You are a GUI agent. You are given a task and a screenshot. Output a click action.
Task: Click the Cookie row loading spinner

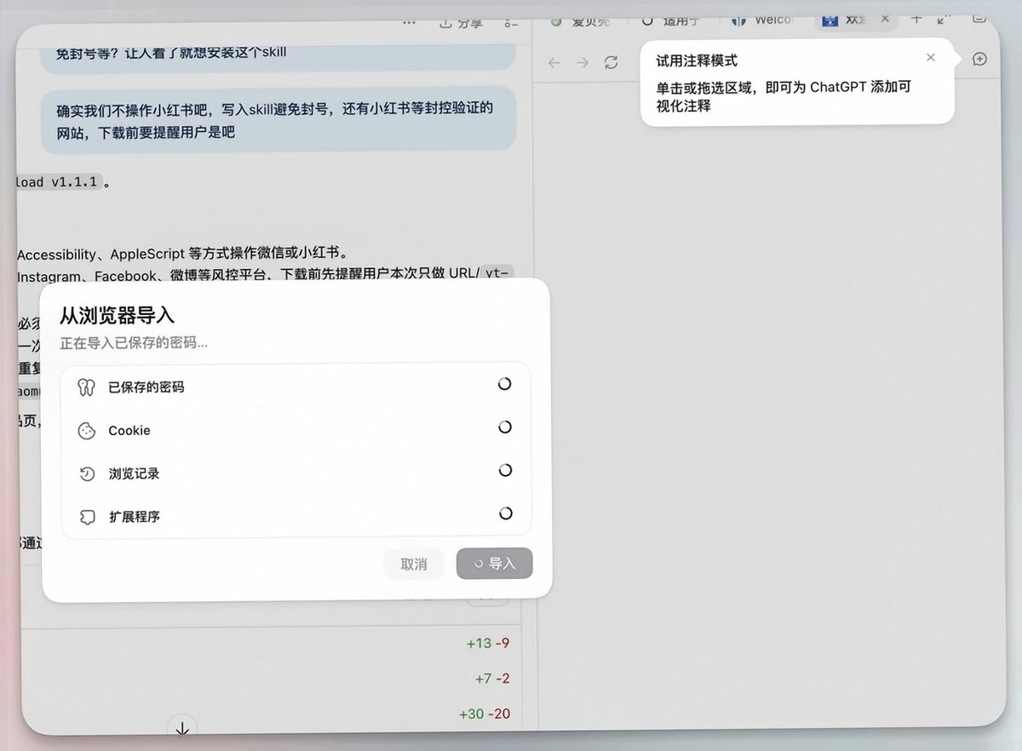click(505, 427)
